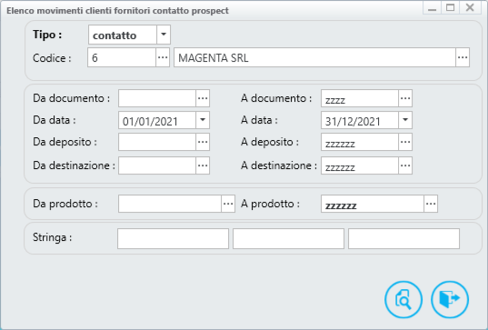
Task: Open the Da deposito lookup ellipsis
Action: click(x=203, y=142)
